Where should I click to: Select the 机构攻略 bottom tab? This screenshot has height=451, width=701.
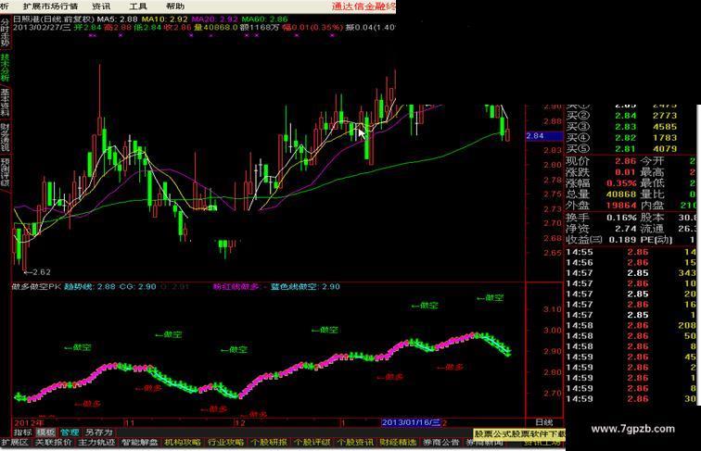coord(183,443)
